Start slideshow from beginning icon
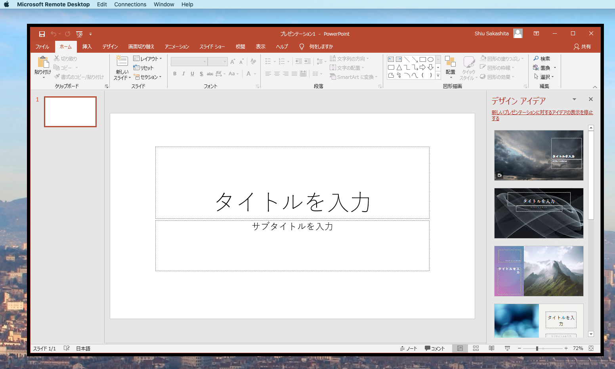Screen dimensions: 615x369 point(79,34)
